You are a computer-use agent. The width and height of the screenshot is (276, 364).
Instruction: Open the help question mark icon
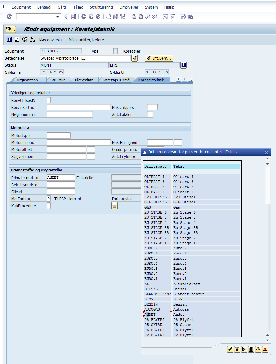pos(183,17)
